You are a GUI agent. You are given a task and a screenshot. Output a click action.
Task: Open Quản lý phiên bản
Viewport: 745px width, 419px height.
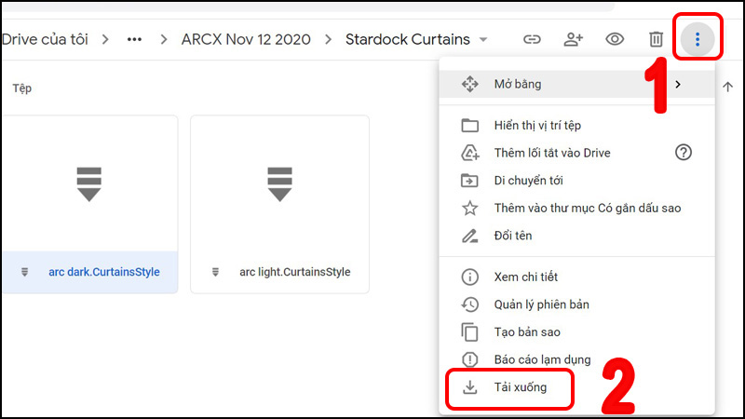point(576,304)
